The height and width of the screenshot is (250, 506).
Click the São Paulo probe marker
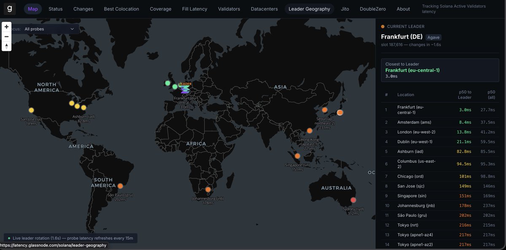(120, 186)
